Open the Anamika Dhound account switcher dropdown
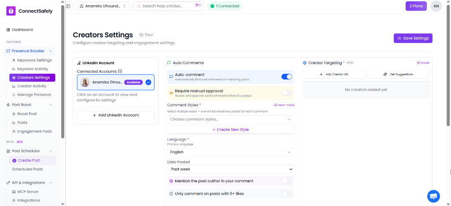The width and height of the screenshot is (451, 206). pyautogui.click(x=103, y=6)
